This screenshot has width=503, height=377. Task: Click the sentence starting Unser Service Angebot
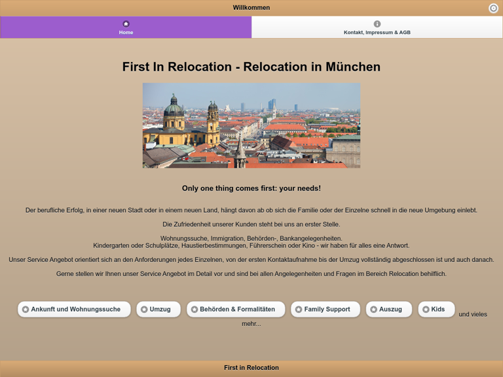coord(251,260)
